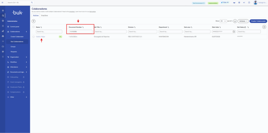The image size is (268, 133).
Task: Click the home icon in left rail
Action: click(x=3, y=10)
